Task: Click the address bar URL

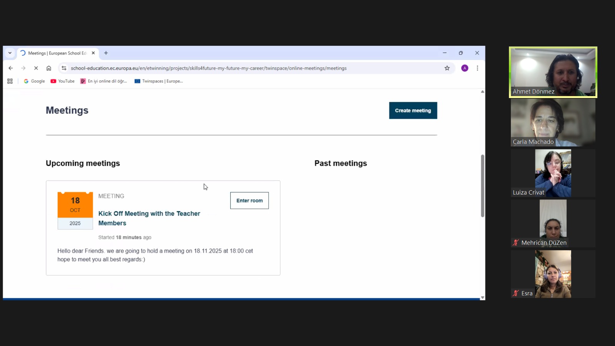Action: coord(209,68)
